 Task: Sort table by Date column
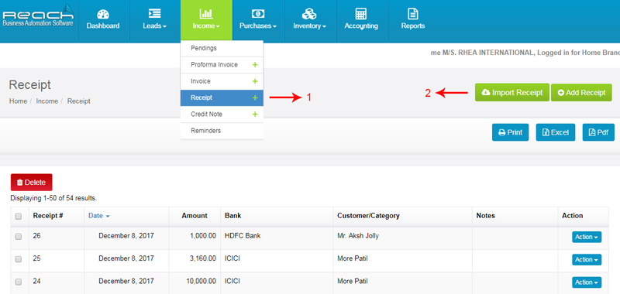pyautogui.click(x=99, y=216)
